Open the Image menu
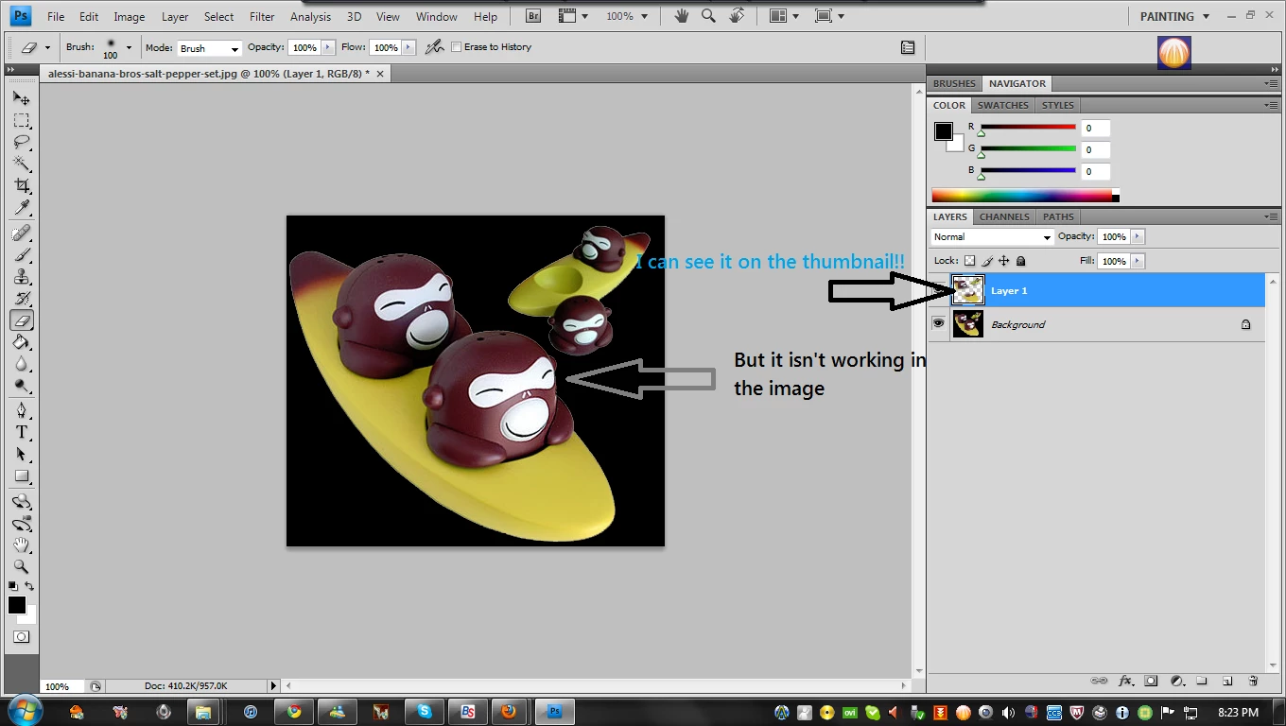Viewport: 1286px width, 726px height. [x=130, y=17]
